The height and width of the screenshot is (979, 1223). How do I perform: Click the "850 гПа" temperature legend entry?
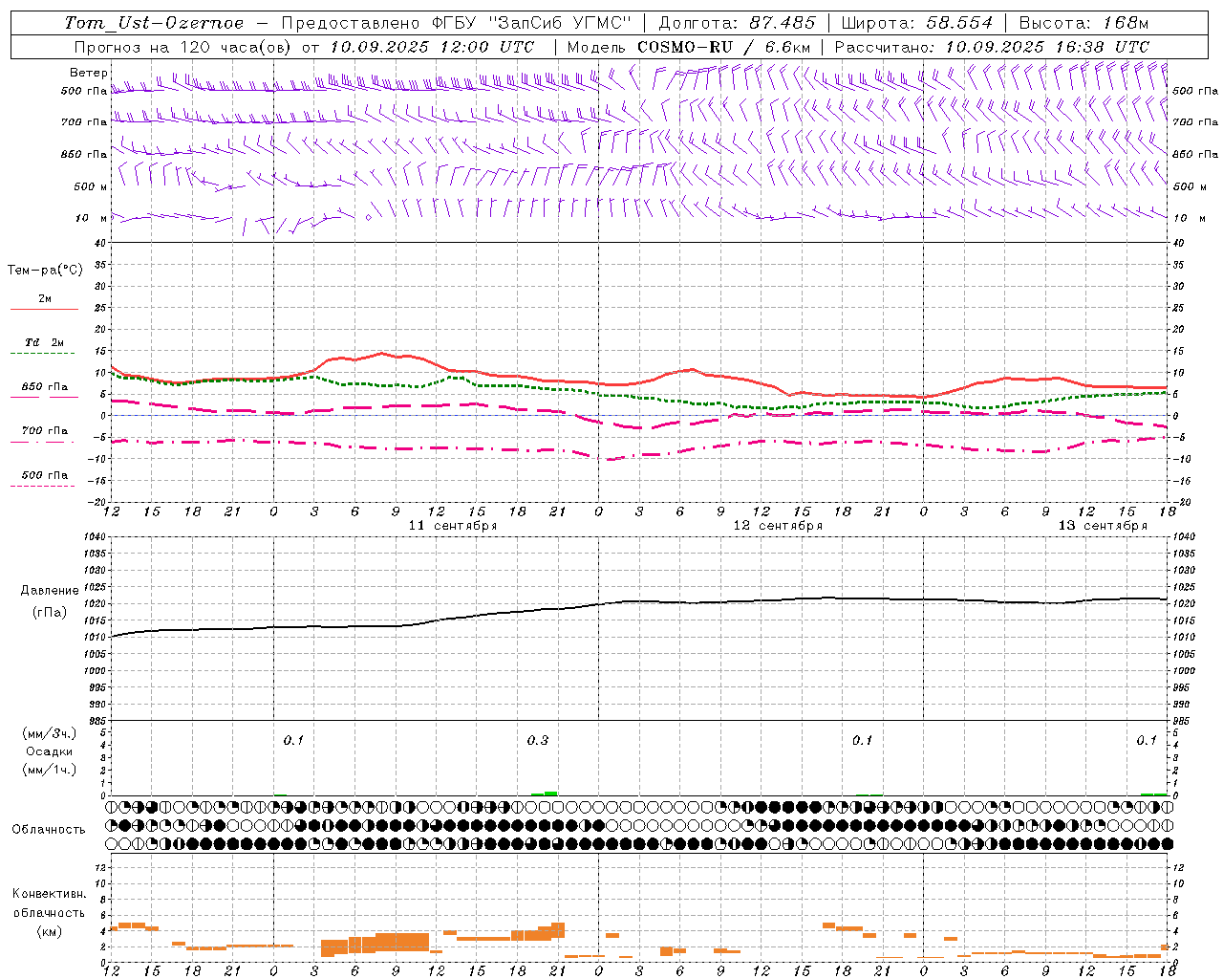click(x=45, y=387)
